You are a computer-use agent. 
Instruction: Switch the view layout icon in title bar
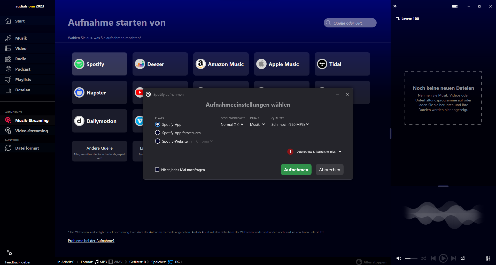pos(455,6)
